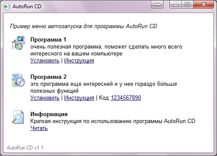217x156 pixels.
Task: Close the AutoRun CD window
Action: click(x=204, y=5)
